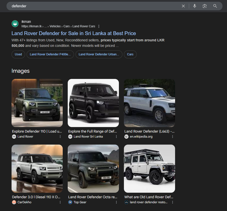Viewport: 227px width, 211px height.
Task: Open the white Defender L663 Wikipedia thumbnail
Action: click(x=149, y=103)
